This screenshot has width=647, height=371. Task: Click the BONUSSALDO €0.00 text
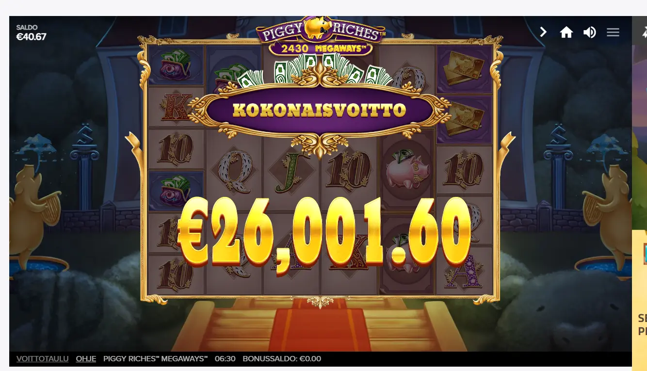coord(282,359)
